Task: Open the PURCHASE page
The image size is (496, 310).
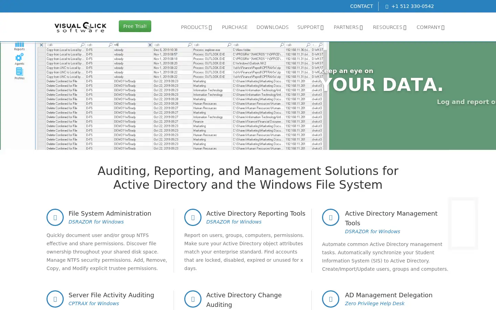Action: pos(235,27)
